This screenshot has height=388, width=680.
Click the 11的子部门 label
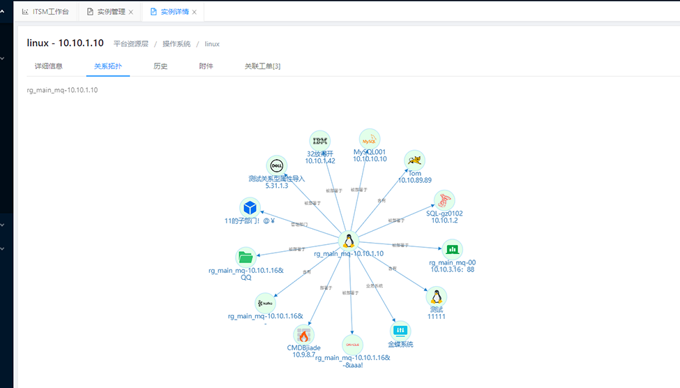click(250, 221)
